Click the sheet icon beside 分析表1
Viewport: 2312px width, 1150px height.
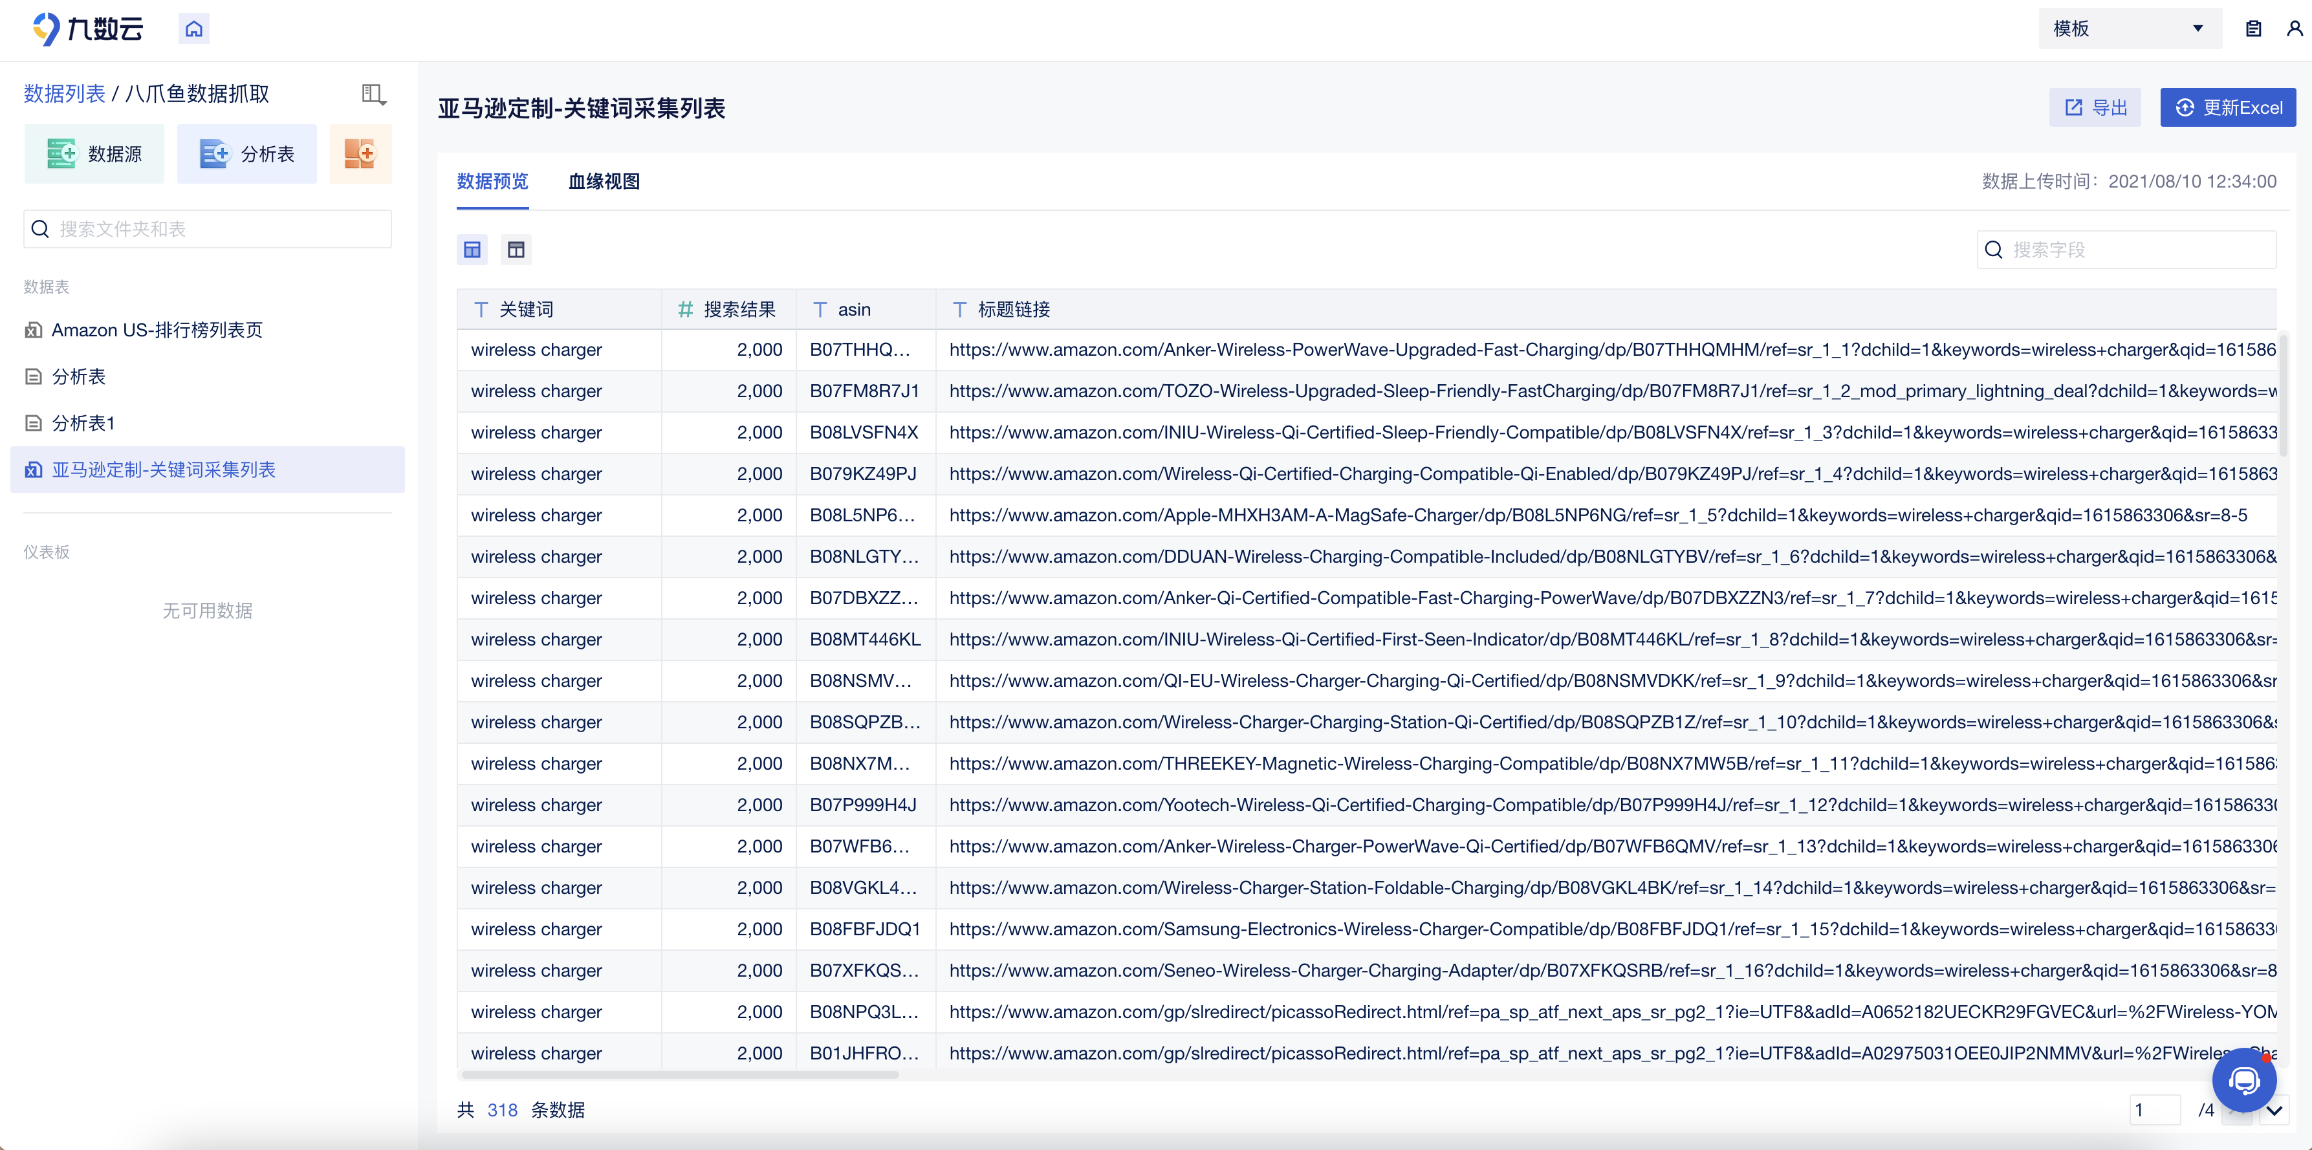[x=33, y=424]
